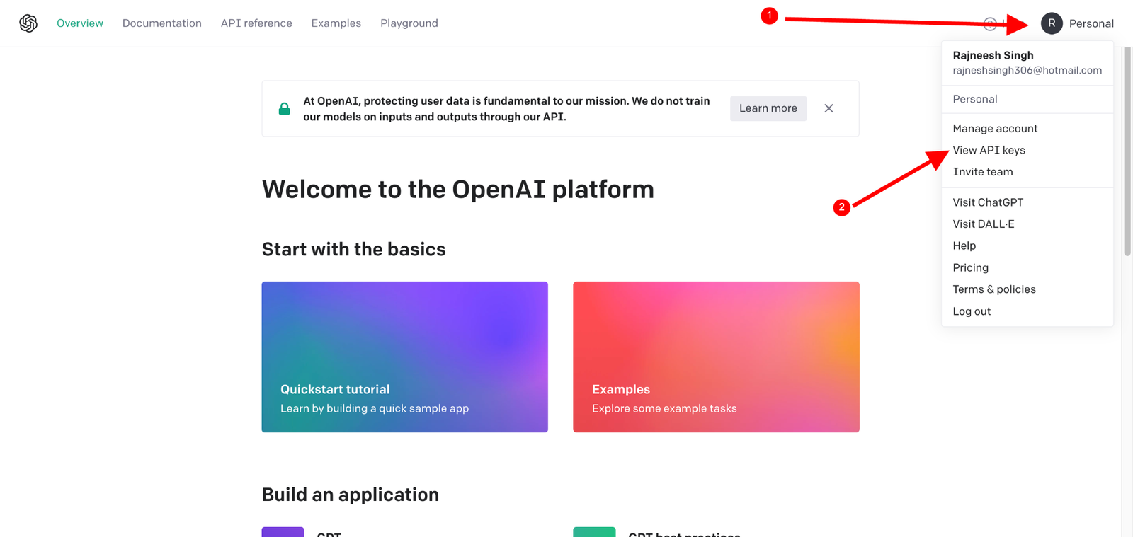
Task: Click "Build an application" heading
Action: click(351, 495)
